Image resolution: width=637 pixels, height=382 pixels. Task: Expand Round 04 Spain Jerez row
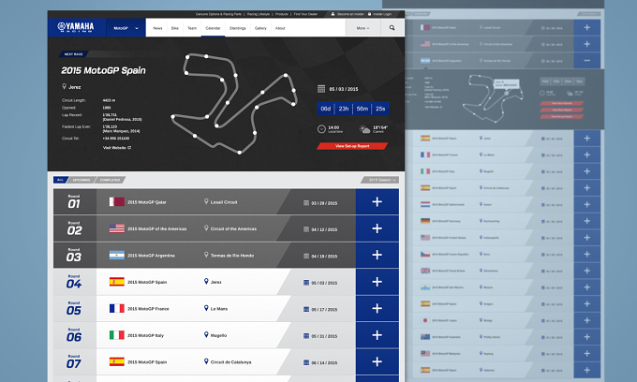[377, 282]
